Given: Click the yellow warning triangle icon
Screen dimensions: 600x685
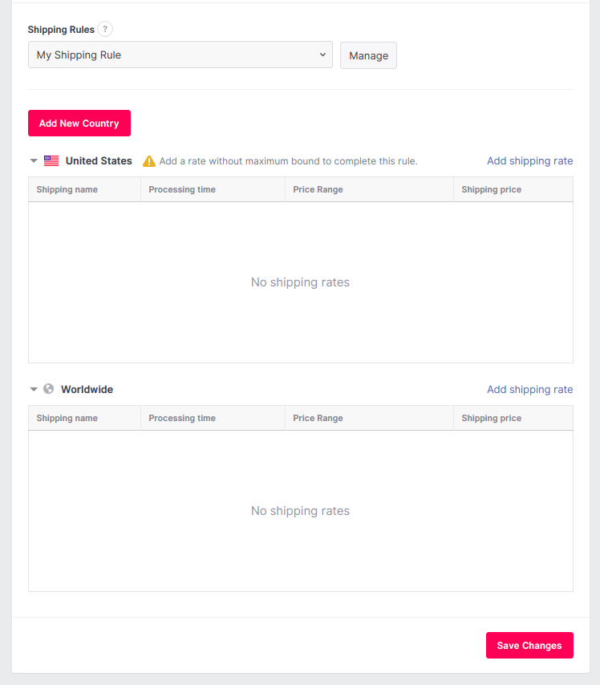Looking at the screenshot, I should click(x=149, y=161).
